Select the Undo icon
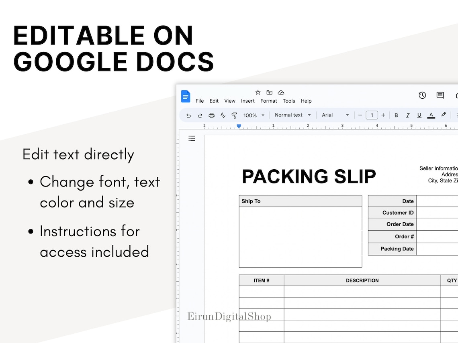Screen dimensions: 458x343 click(188, 115)
